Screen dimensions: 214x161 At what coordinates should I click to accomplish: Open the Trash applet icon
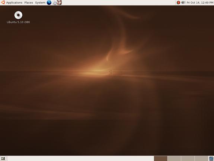(x=211, y=158)
